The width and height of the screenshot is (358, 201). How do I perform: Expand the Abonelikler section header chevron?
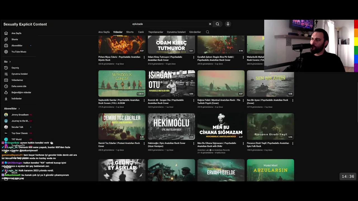click(19, 109)
